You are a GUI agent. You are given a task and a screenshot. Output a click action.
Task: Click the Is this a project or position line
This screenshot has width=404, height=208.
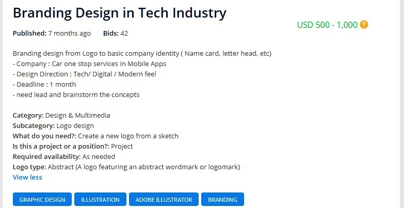click(72, 146)
